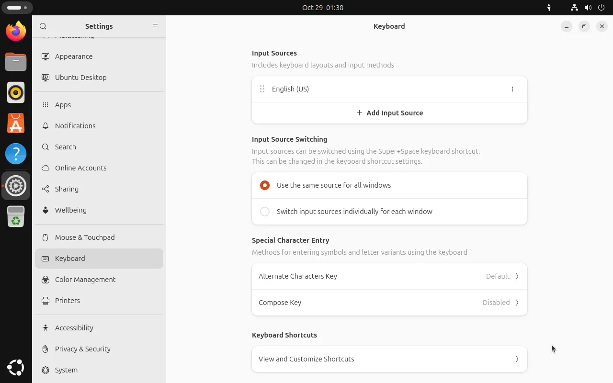The width and height of the screenshot is (613, 383).
Task: Open the Settings search icon
Action: tap(43, 26)
